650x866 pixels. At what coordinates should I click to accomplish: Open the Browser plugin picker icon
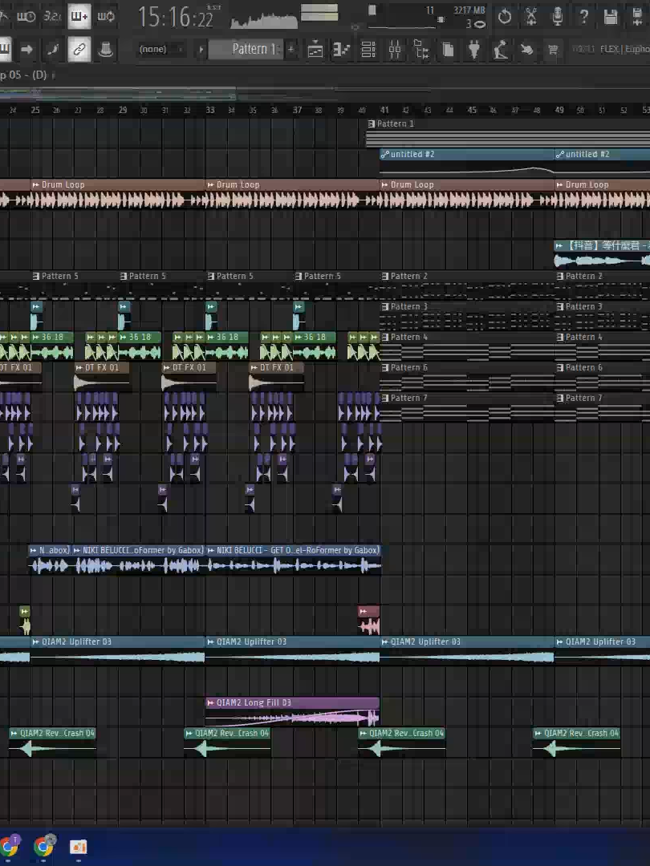coord(420,50)
